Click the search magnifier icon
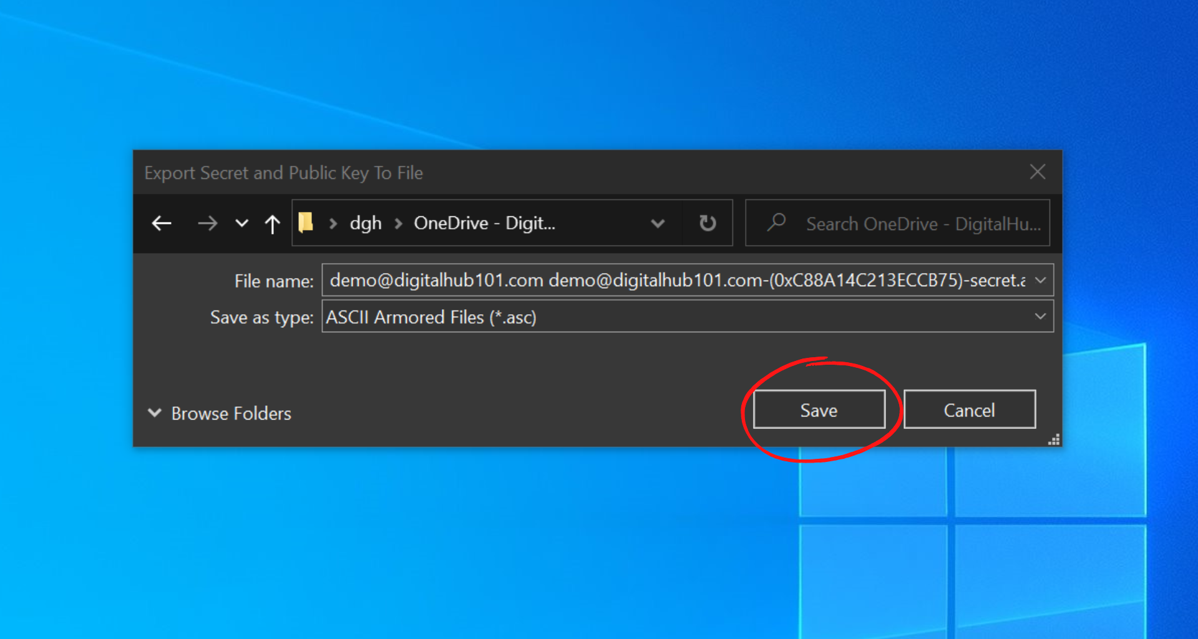 point(776,222)
